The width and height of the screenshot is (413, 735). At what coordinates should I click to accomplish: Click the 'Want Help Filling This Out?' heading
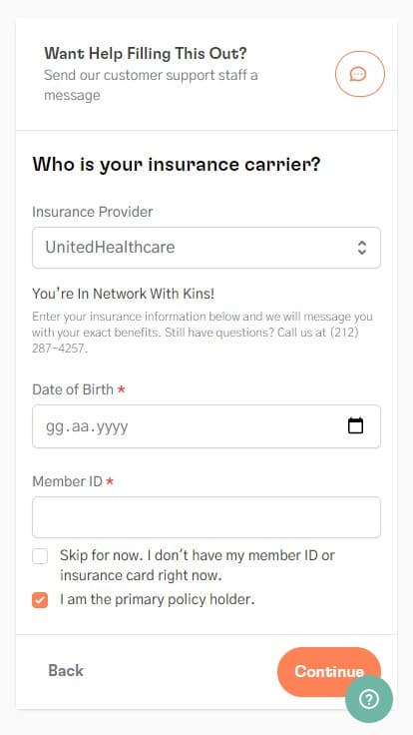[146, 54]
